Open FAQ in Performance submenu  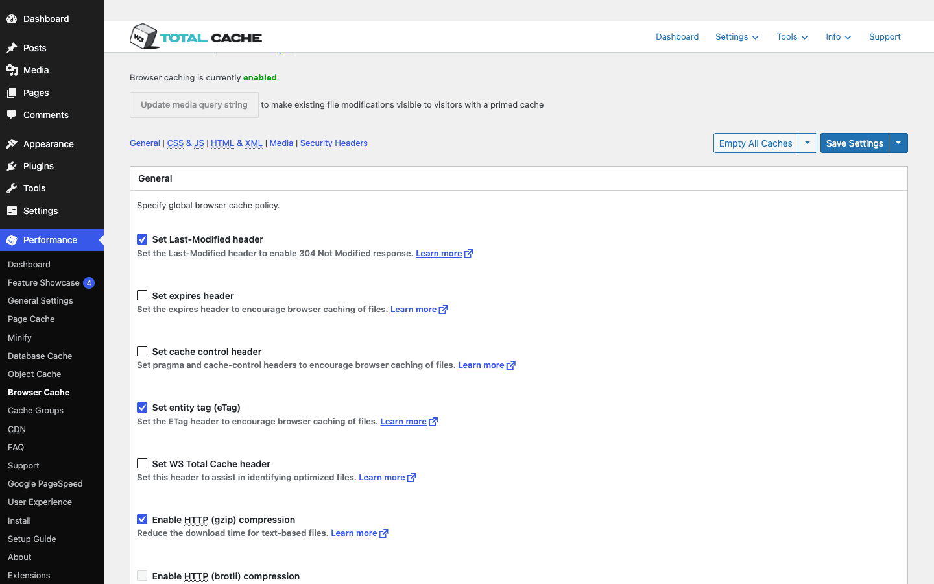(16, 448)
